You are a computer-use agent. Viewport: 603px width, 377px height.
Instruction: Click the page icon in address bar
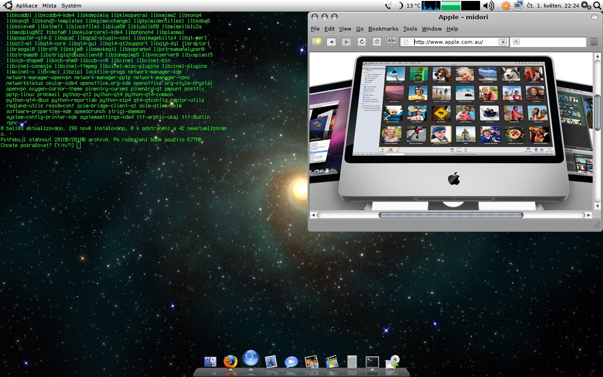[x=407, y=42]
